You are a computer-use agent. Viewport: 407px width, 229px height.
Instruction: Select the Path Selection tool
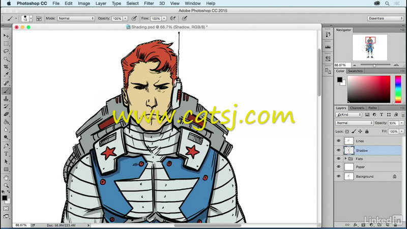[x=6, y=162]
